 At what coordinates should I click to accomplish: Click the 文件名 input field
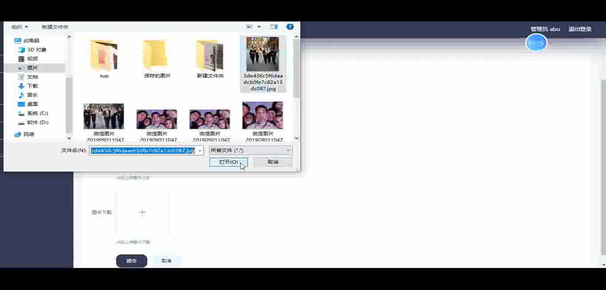click(x=142, y=150)
